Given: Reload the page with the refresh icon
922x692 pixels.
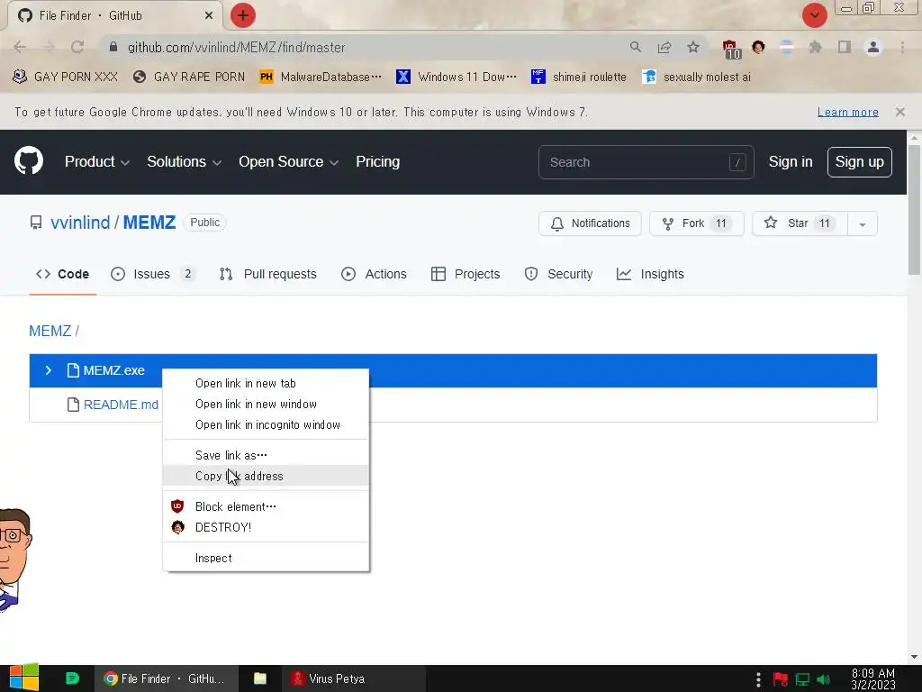Looking at the screenshot, I should 77,47.
